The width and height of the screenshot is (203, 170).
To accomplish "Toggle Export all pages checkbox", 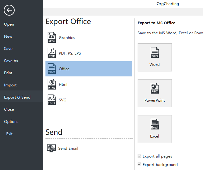I will click(139, 156).
